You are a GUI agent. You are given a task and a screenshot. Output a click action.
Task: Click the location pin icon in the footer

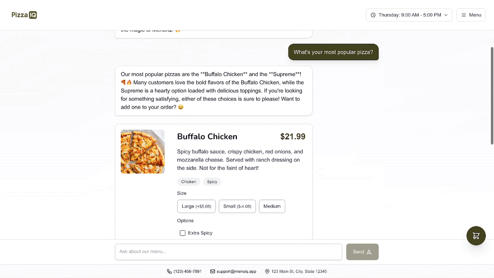267,271
